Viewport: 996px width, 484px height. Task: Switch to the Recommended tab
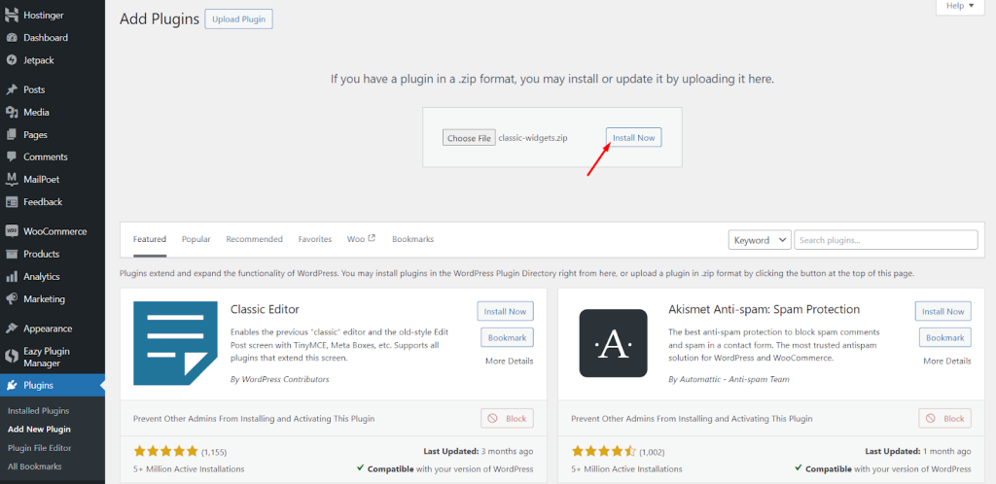tap(254, 239)
